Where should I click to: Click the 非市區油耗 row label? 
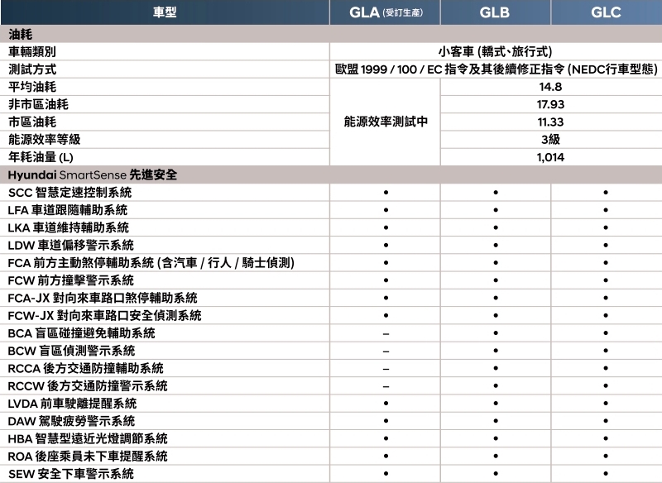[38, 104]
